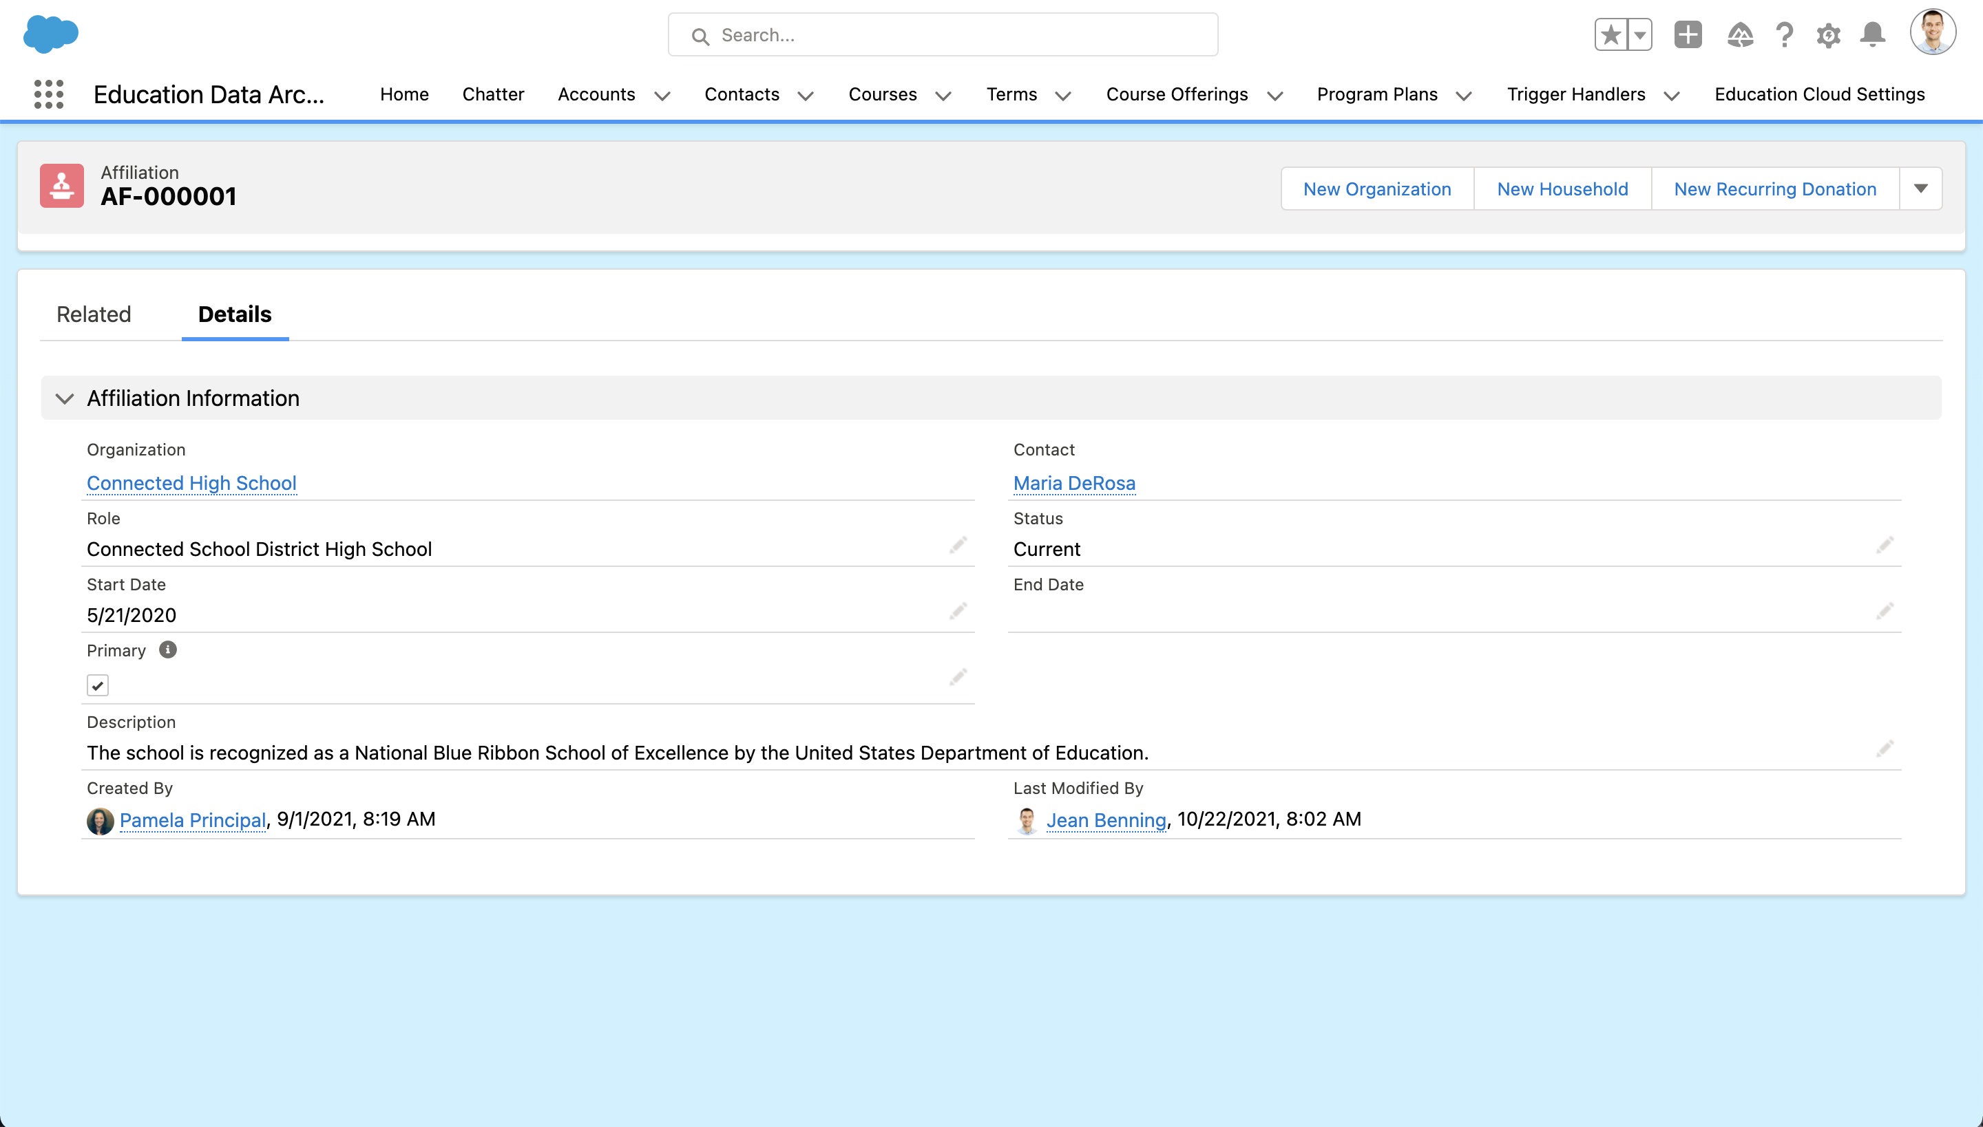The image size is (1983, 1127).
Task: Toggle the Primary checkbox
Action: click(x=98, y=685)
